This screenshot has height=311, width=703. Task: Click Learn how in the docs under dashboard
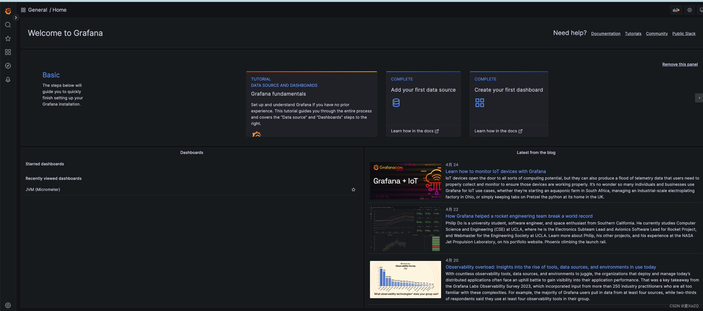pos(498,131)
